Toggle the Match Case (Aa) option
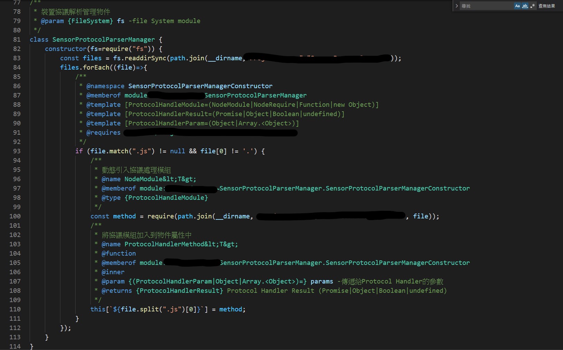 (x=517, y=6)
